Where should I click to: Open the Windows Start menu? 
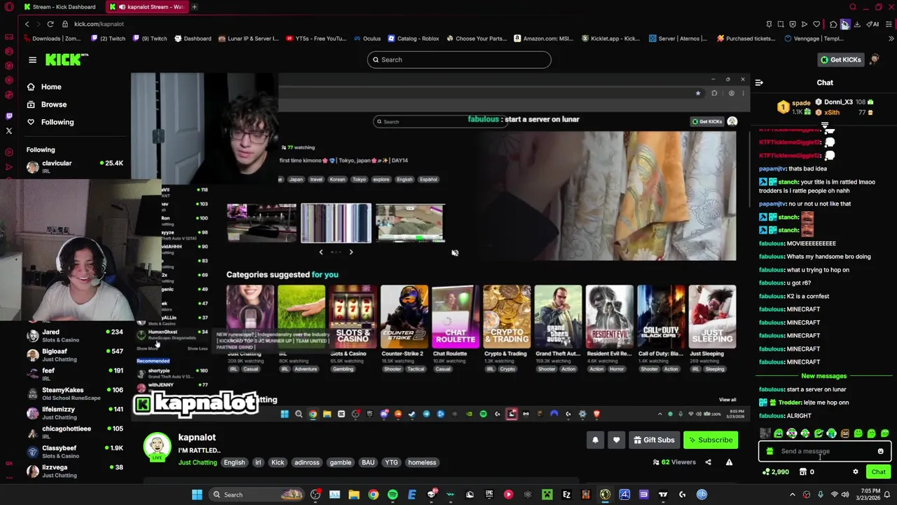[x=197, y=494]
